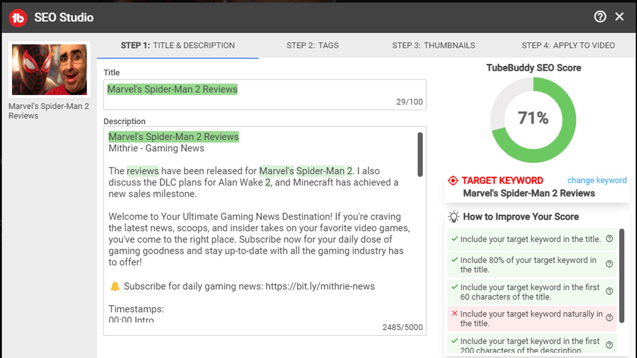Go to Step 3: Thumbnails tab
Viewport: 637px width, 358px height.
(x=433, y=45)
